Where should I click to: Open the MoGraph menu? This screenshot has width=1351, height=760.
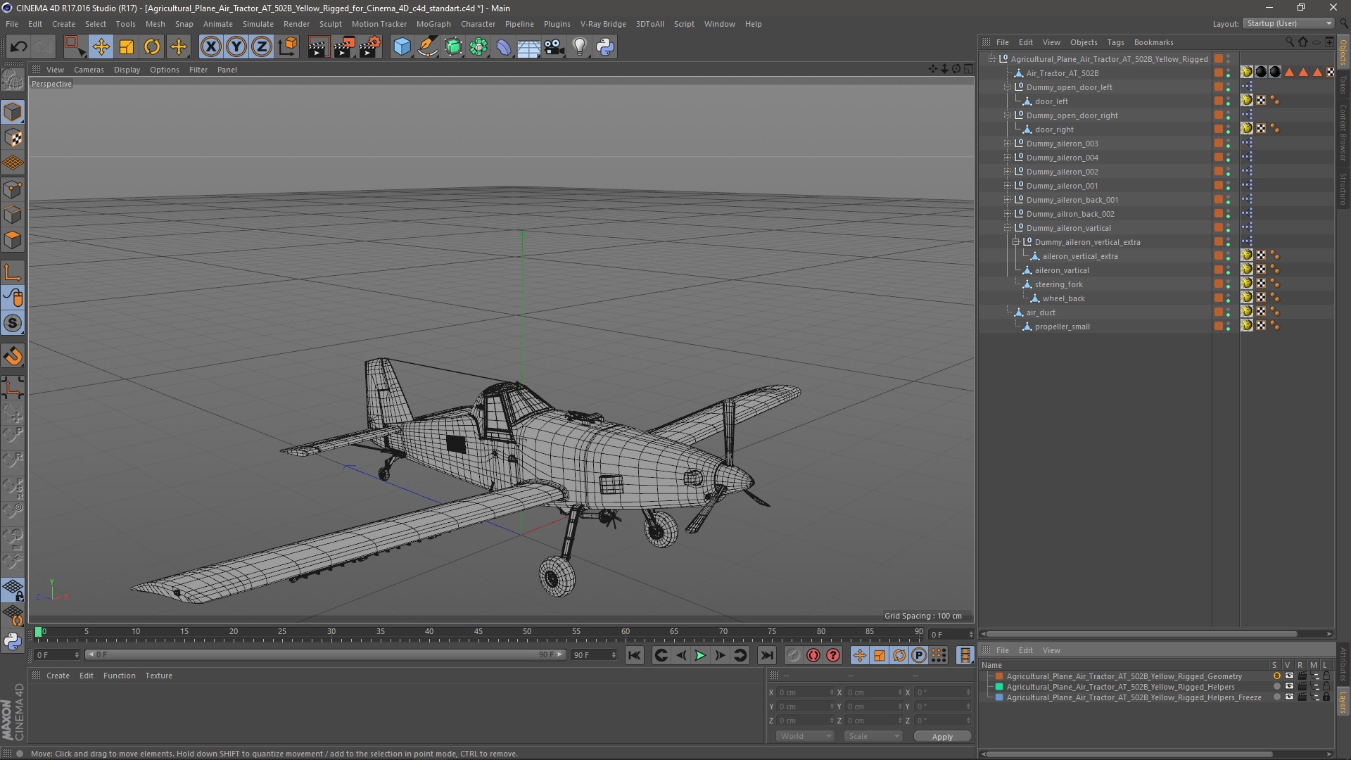point(433,24)
